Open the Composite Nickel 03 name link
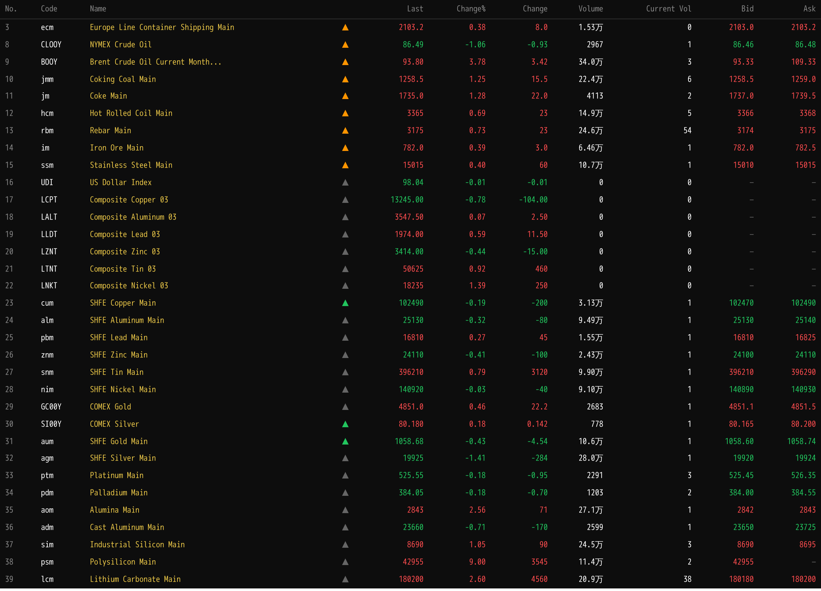The width and height of the screenshot is (821, 591). (129, 286)
